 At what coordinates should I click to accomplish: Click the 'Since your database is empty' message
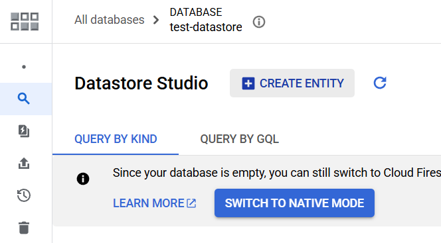(x=277, y=173)
